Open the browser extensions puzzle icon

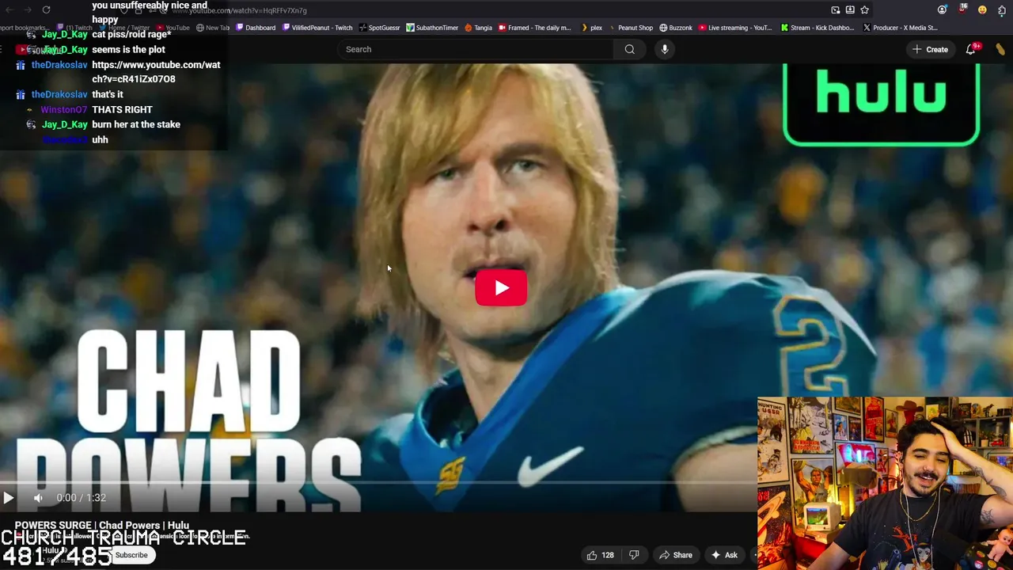[1002, 10]
